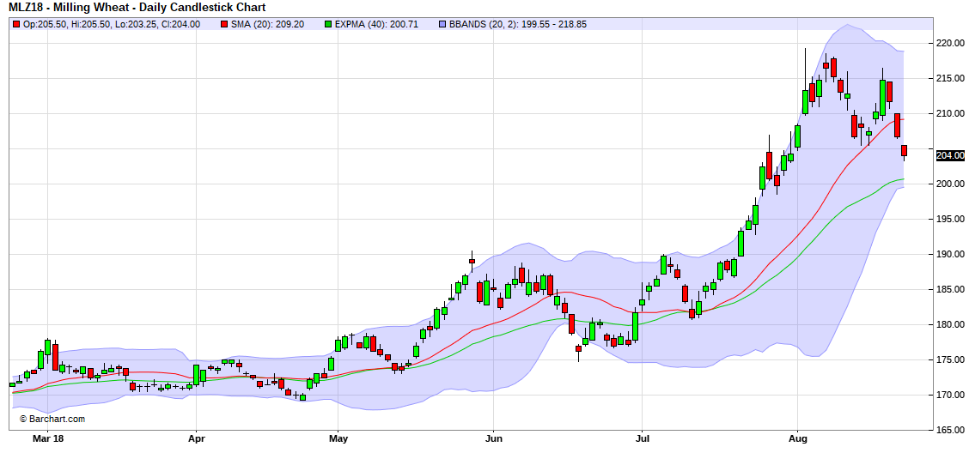Image resolution: width=969 pixels, height=465 pixels.
Task: Click the Mar 18 date axis label
Action: (47, 438)
